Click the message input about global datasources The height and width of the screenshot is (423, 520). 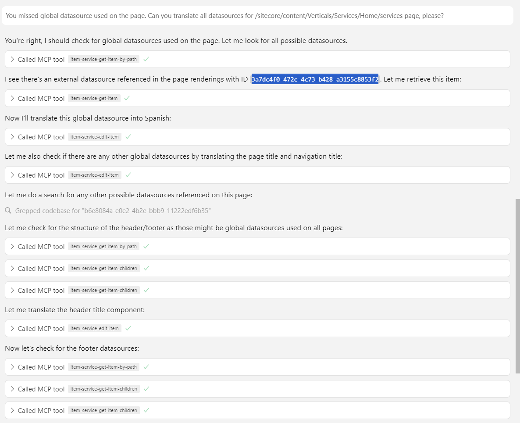[x=259, y=15]
